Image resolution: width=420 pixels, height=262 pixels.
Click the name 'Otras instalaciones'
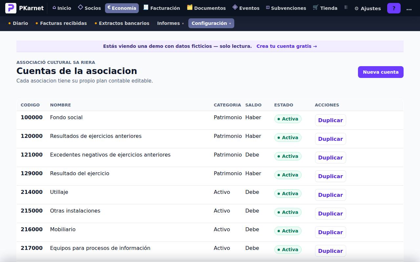click(x=75, y=211)
